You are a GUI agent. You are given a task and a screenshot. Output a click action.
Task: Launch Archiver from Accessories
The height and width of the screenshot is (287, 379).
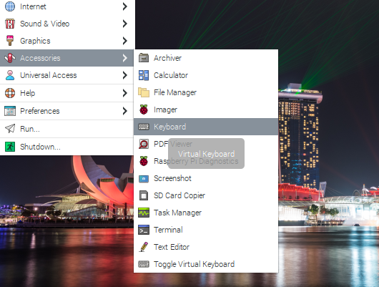[206, 58]
